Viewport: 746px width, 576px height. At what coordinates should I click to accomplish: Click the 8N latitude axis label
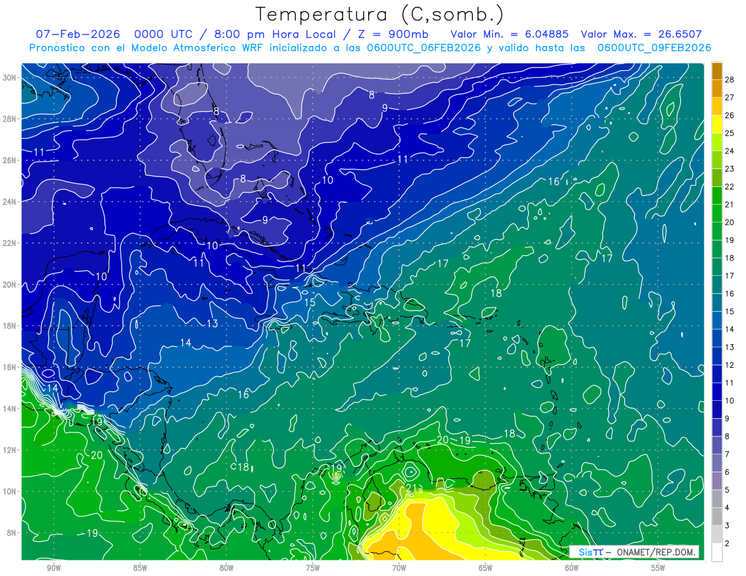pyautogui.click(x=11, y=533)
